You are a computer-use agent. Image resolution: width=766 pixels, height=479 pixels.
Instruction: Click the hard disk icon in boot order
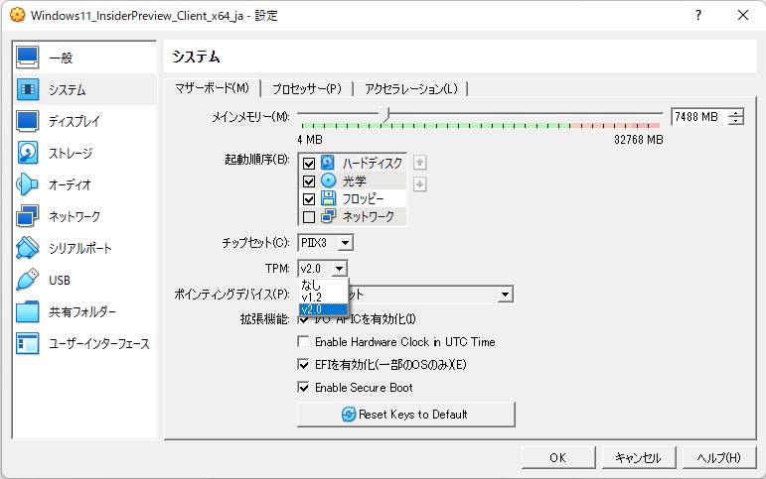click(328, 163)
